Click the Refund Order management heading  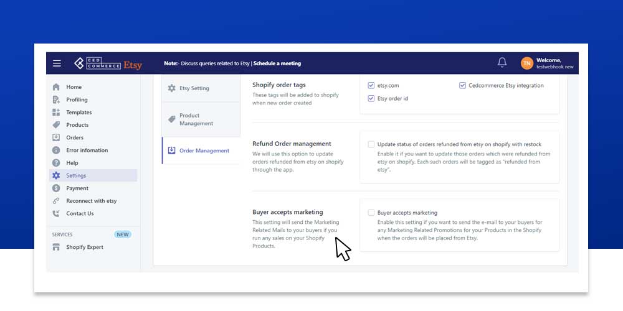point(292,144)
